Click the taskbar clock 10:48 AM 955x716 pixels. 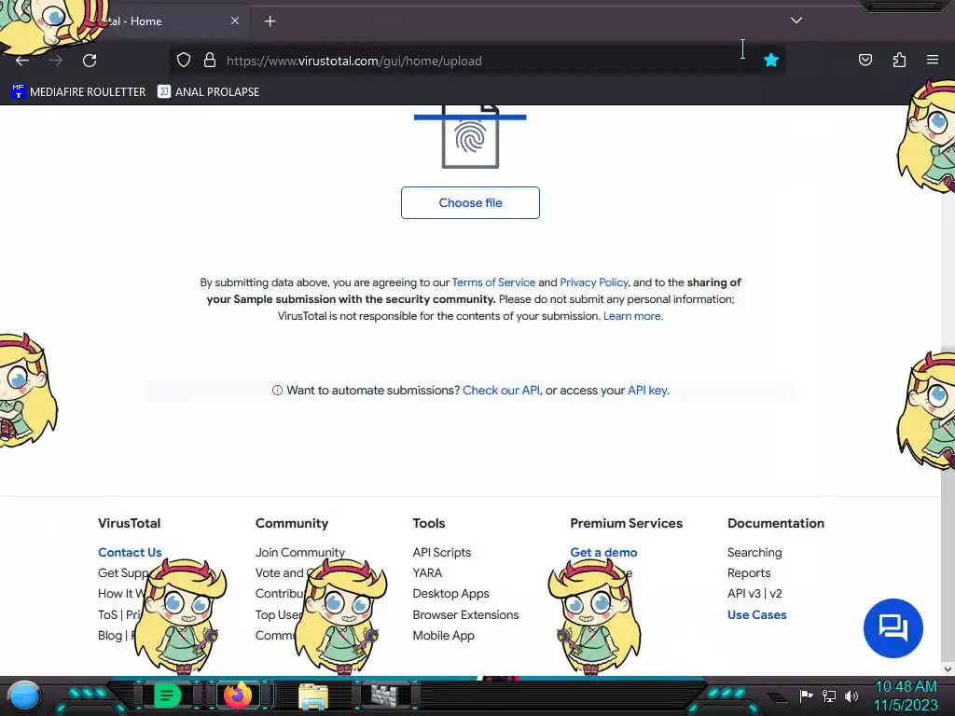tap(906, 687)
